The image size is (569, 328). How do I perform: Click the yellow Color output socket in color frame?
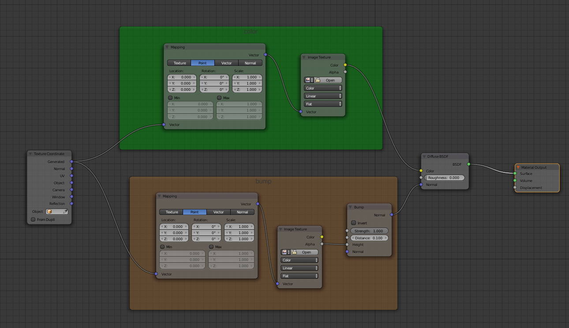345,65
